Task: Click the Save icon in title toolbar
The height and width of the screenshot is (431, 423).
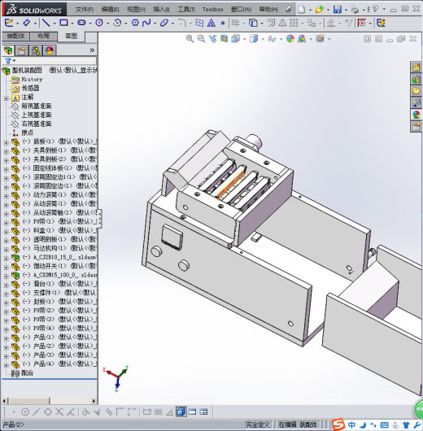Action: click(338, 9)
